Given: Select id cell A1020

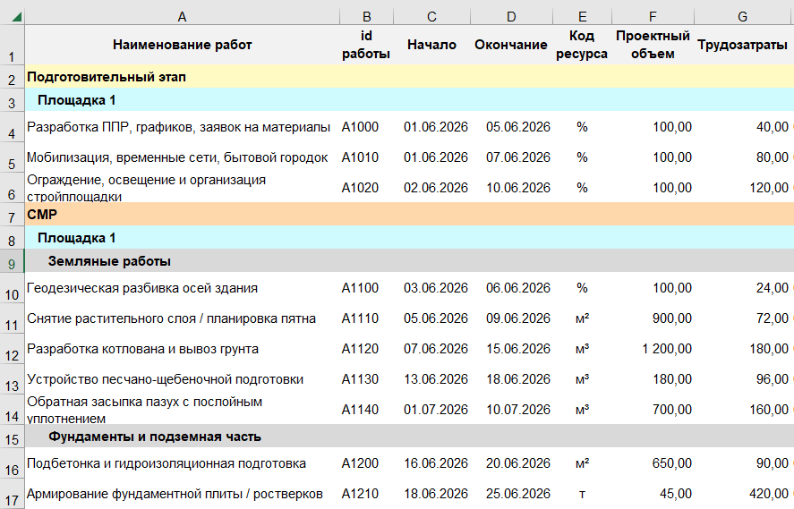Looking at the screenshot, I should [366, 188].
